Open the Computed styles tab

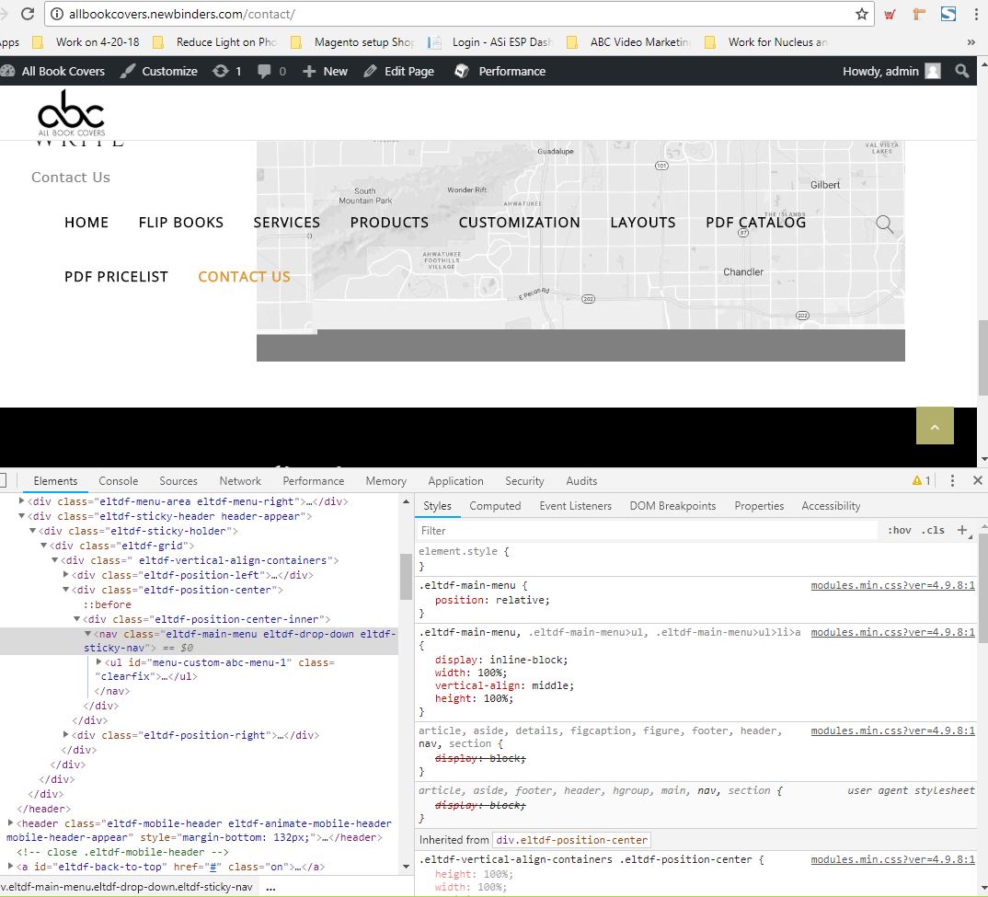pyautogui.click(x=495, y=506)
